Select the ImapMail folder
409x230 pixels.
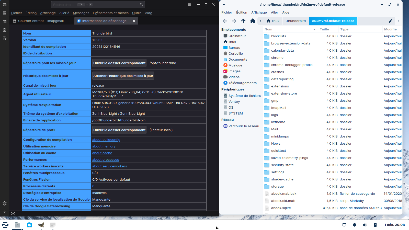[x=279, y=108]
